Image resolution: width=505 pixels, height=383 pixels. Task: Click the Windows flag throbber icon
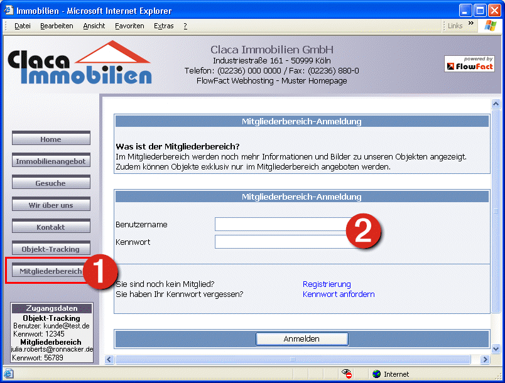click(490, 25)
